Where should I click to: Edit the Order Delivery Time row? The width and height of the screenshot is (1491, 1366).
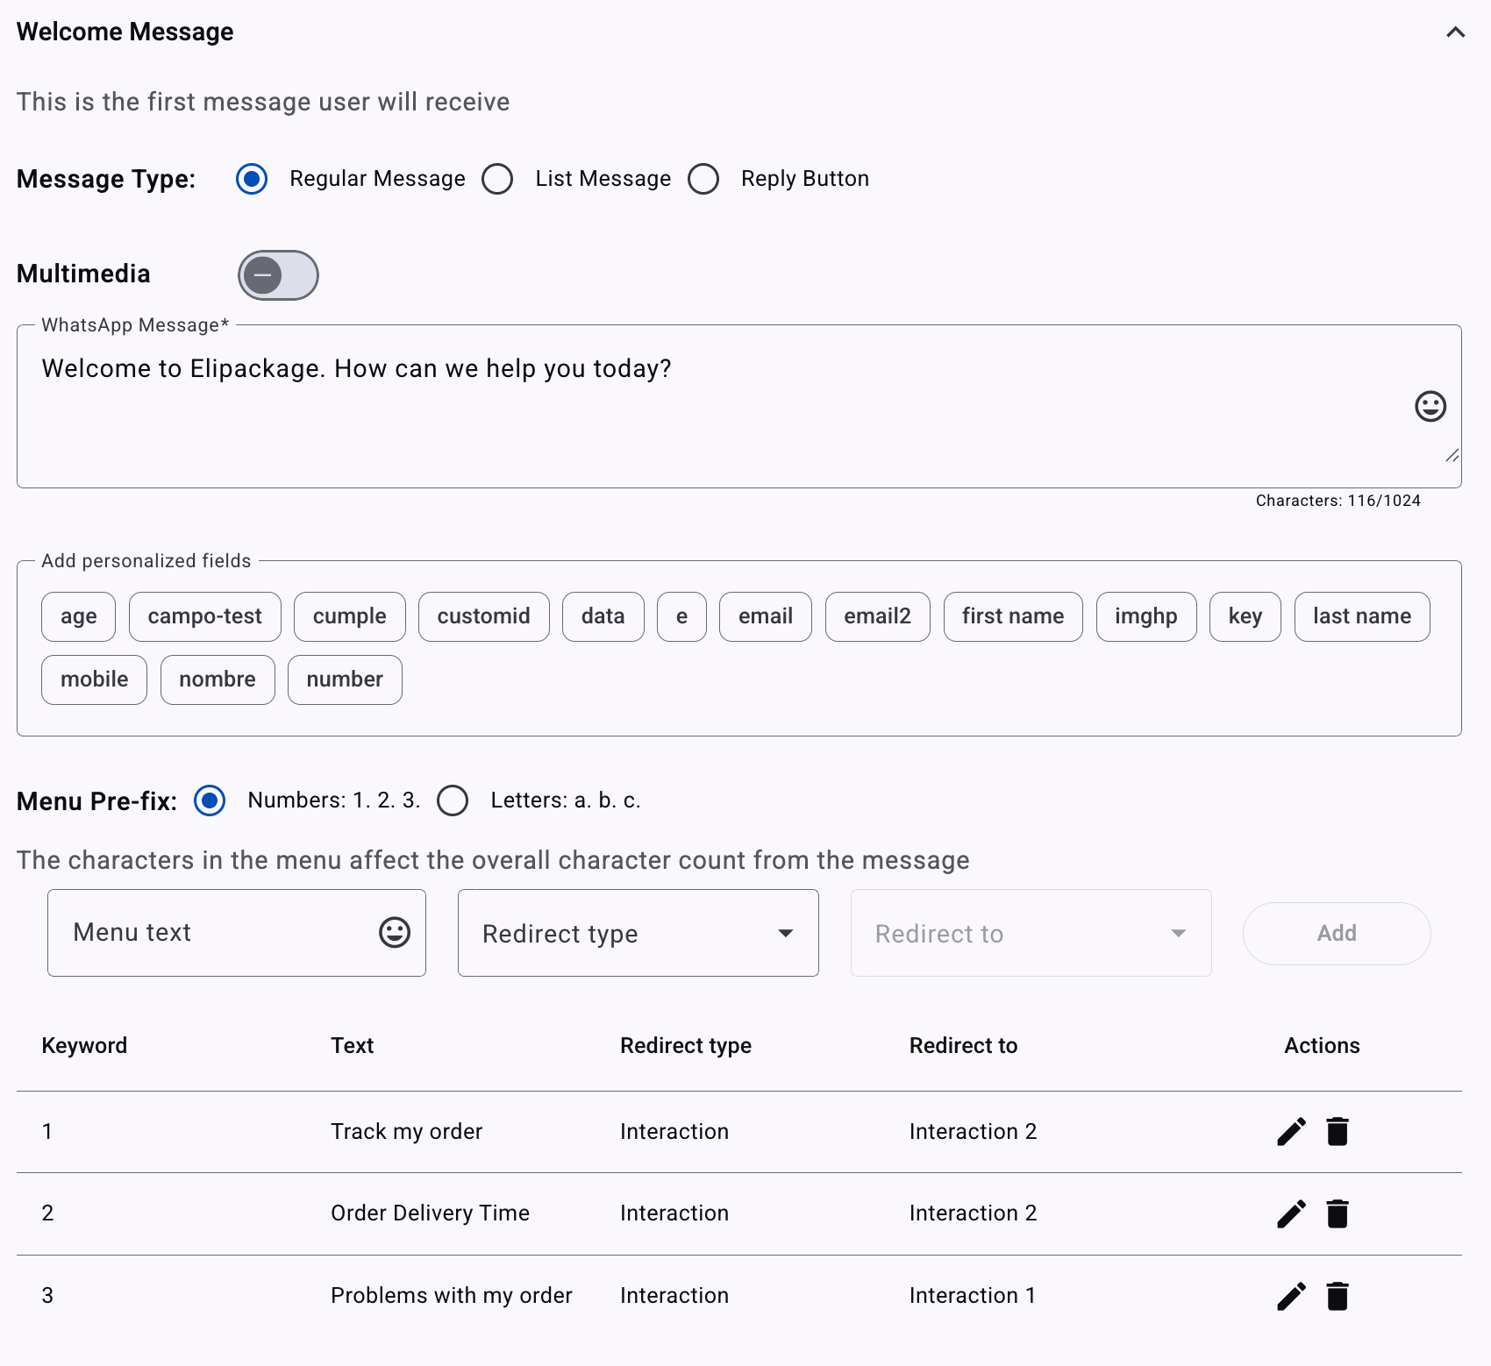[1291, 1213]
